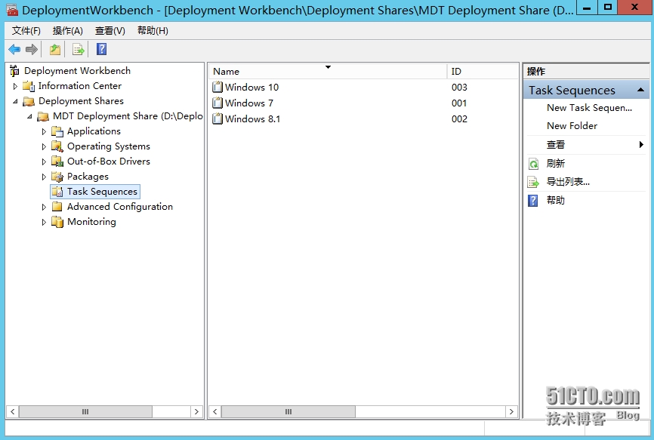Click 刷新 action text

(556, 163)
